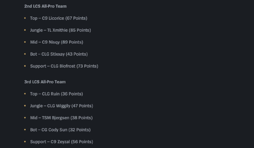Click the diamond bullet beside Top – CLG Ruin
The height and width of the screenshot is (148, 254).
pos(25,94)
